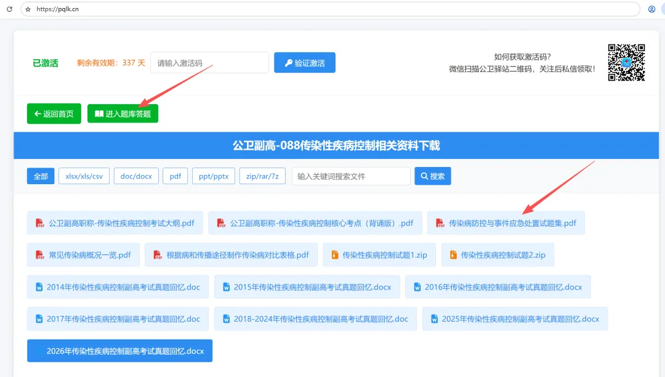Open 2018-2024年传染性疾病控制副高考试真题回忆.doc
The height and width of the screenshot is (377, 665).
[315, 319]
